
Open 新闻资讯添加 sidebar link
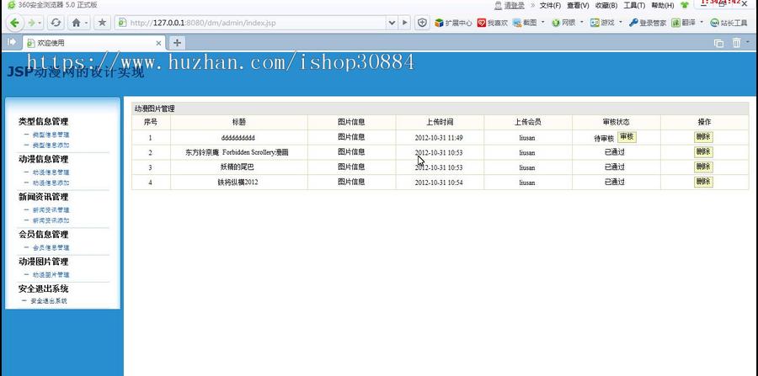(x=51, y=220)
